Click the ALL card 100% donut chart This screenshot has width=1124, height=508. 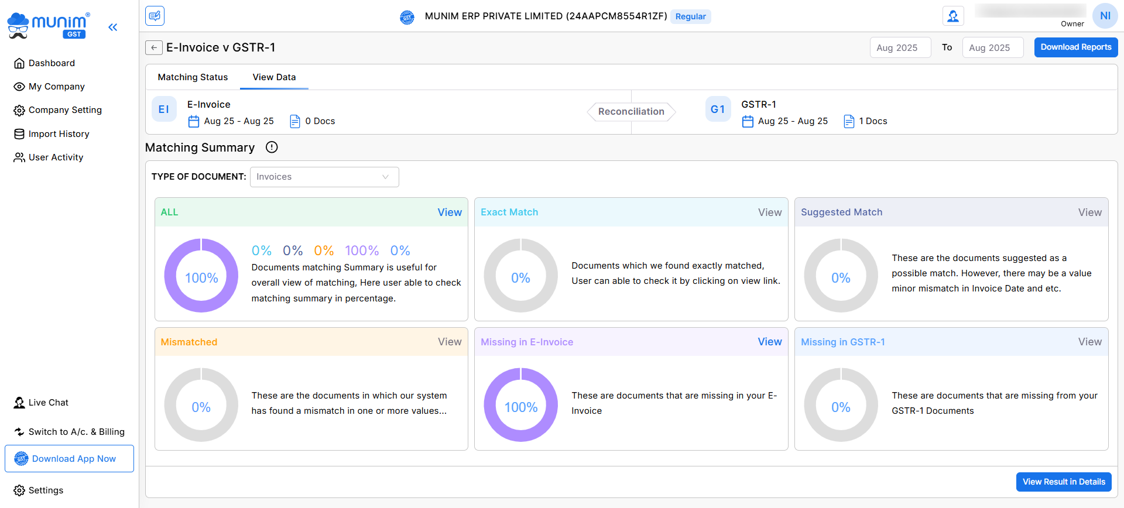(x=201, y=276)
